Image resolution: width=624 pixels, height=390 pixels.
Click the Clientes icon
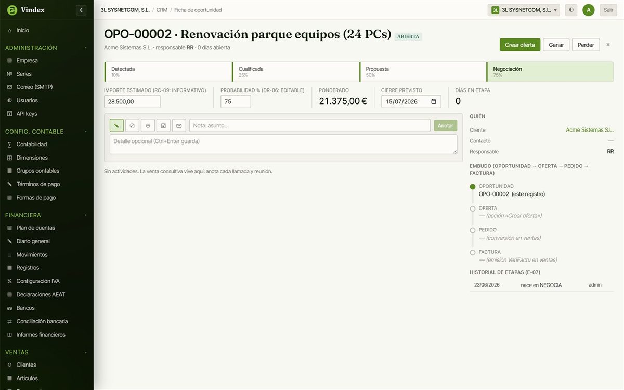pos(9,365)
